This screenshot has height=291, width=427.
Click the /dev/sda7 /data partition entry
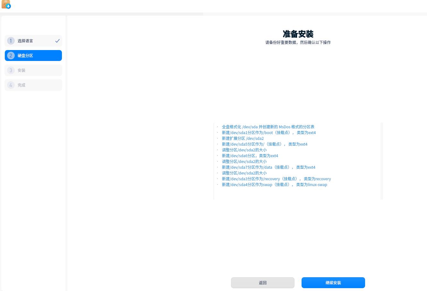tap(269, 167)
